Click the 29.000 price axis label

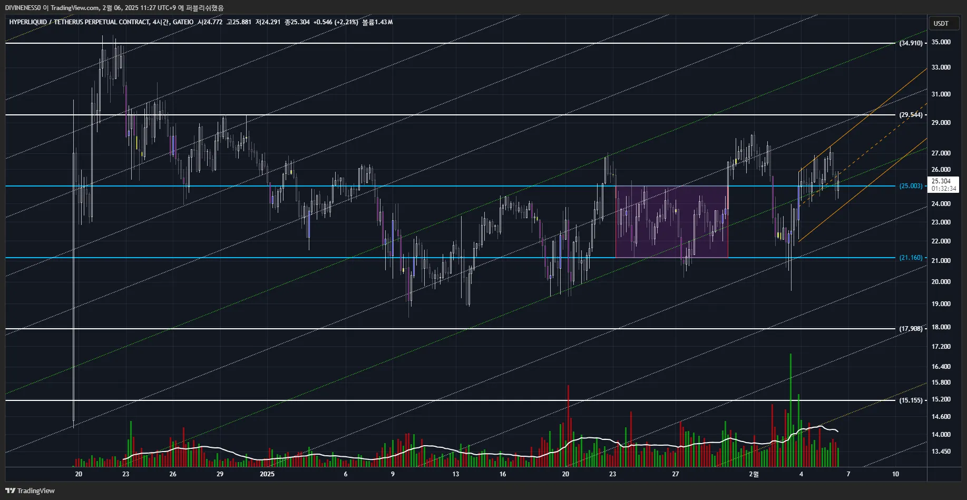tap(941, 123)
